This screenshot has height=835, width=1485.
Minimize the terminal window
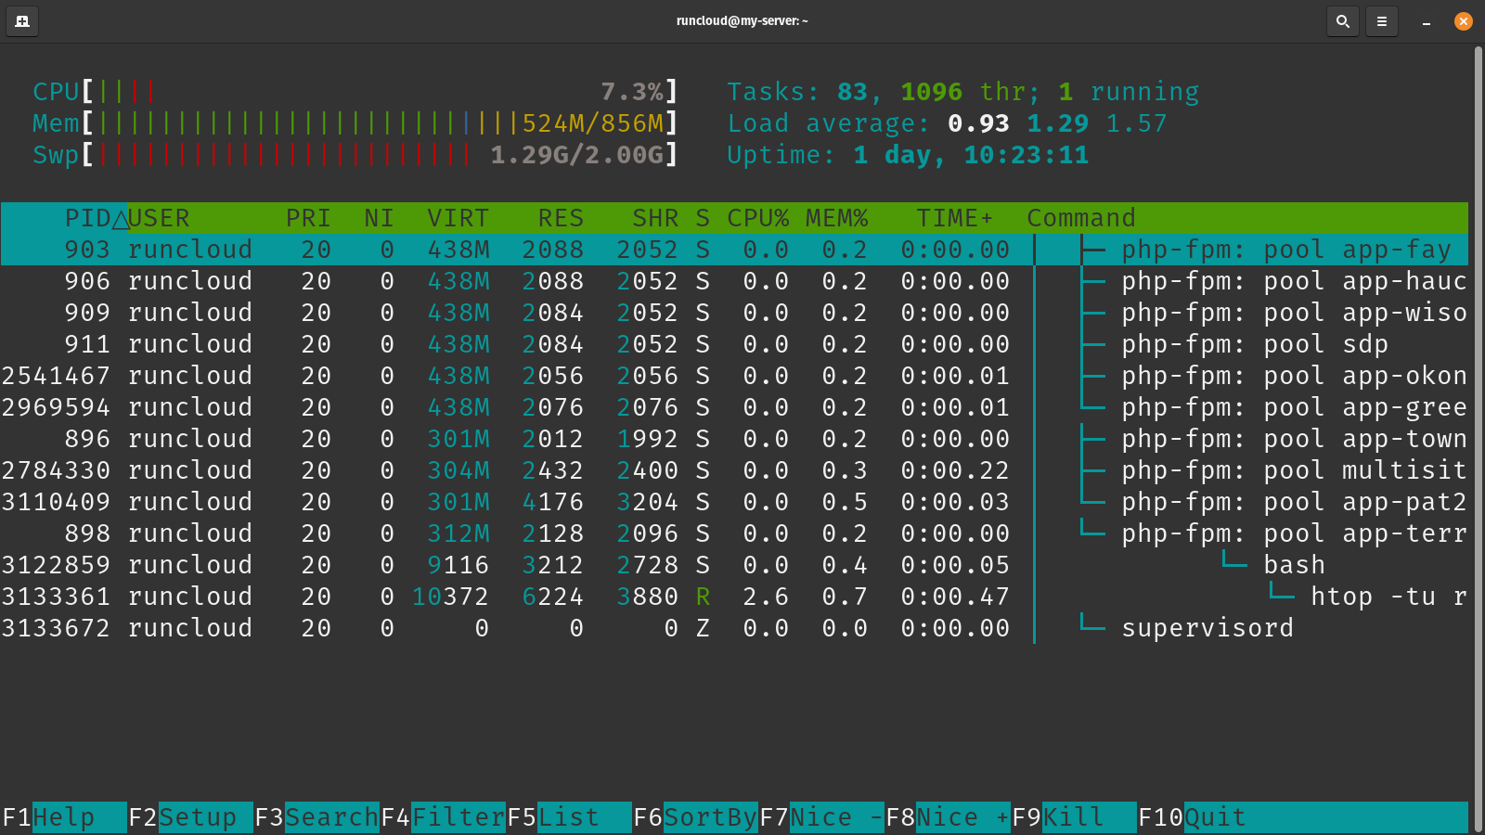click(1426, 21)
